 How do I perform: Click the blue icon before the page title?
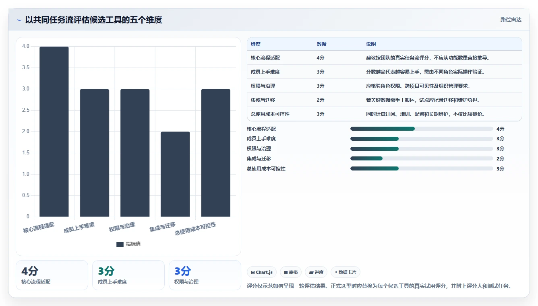coord(19,20)
